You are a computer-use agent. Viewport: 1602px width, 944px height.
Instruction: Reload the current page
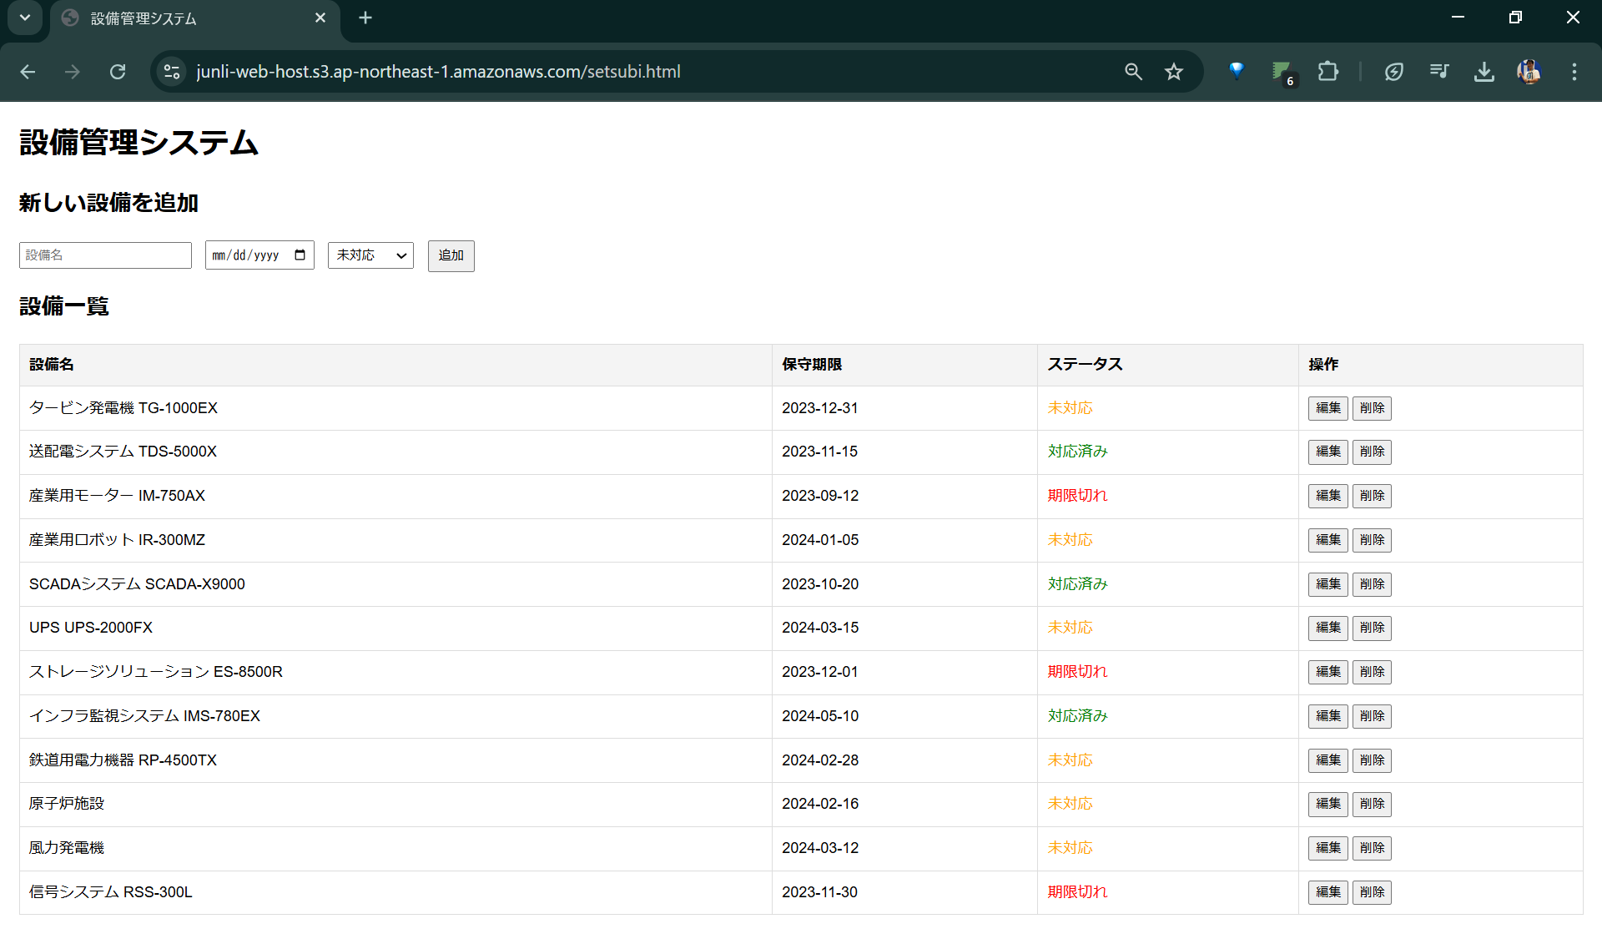point(118,72)
